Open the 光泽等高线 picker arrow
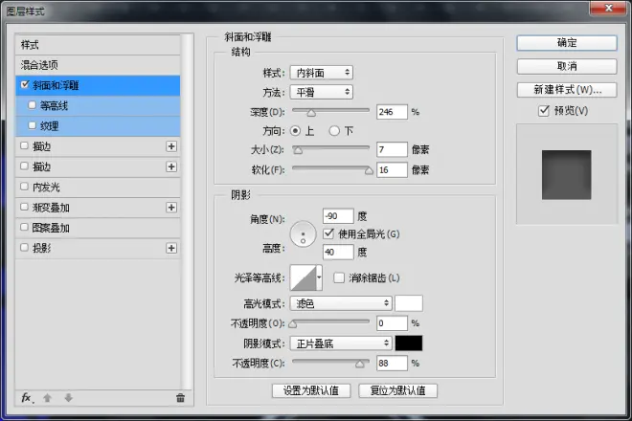This screenshot has width=632, height=421. point(319,277)
